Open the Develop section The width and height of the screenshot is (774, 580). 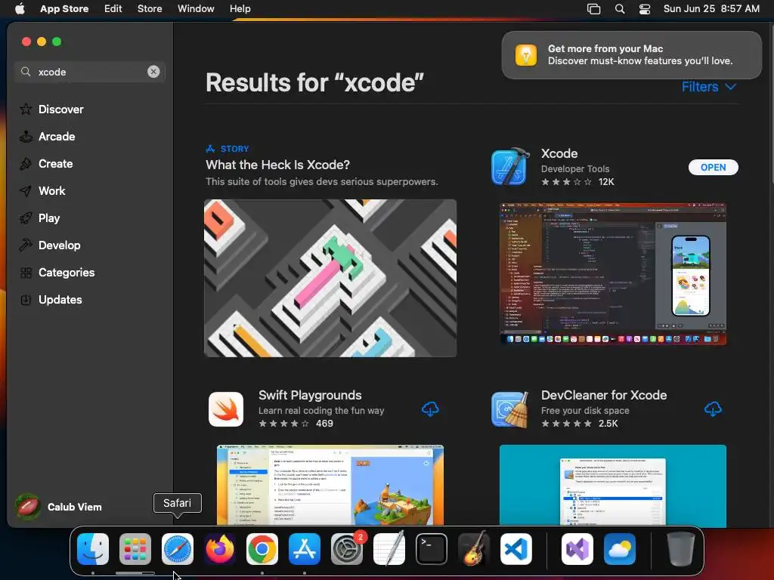(x=50, y=245)
